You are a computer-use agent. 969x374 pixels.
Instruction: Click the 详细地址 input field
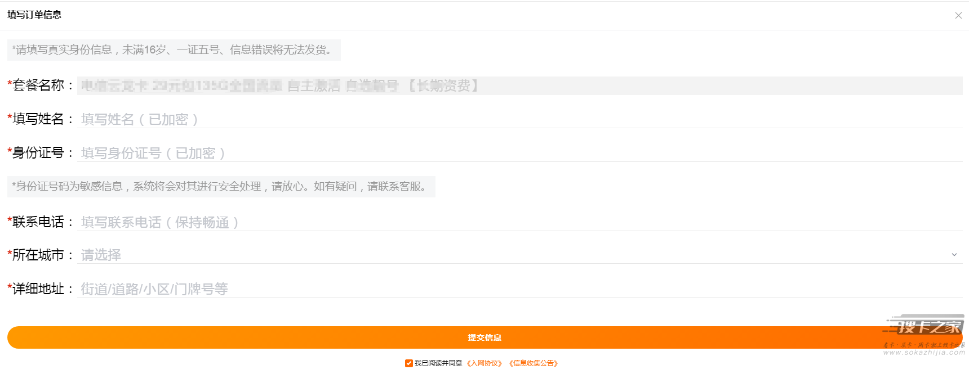tap(519, 289)
